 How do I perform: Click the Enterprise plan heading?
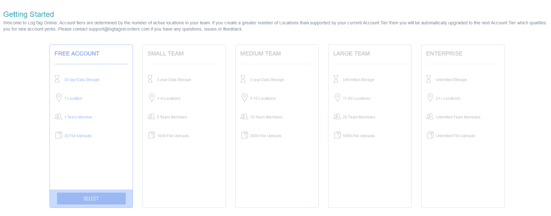pyautogui.click(x=444, y=54)
